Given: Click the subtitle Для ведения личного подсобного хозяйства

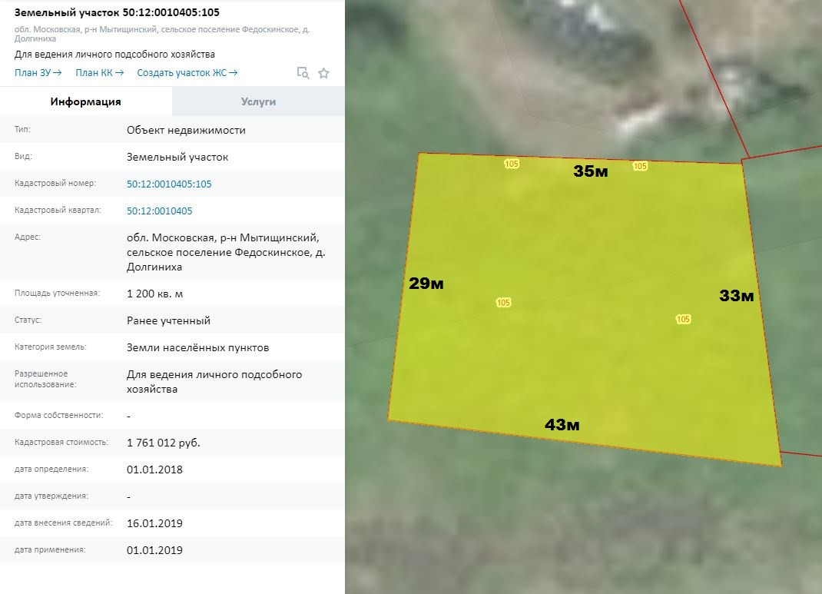Looking at the screenshot, I should (114, 54).
